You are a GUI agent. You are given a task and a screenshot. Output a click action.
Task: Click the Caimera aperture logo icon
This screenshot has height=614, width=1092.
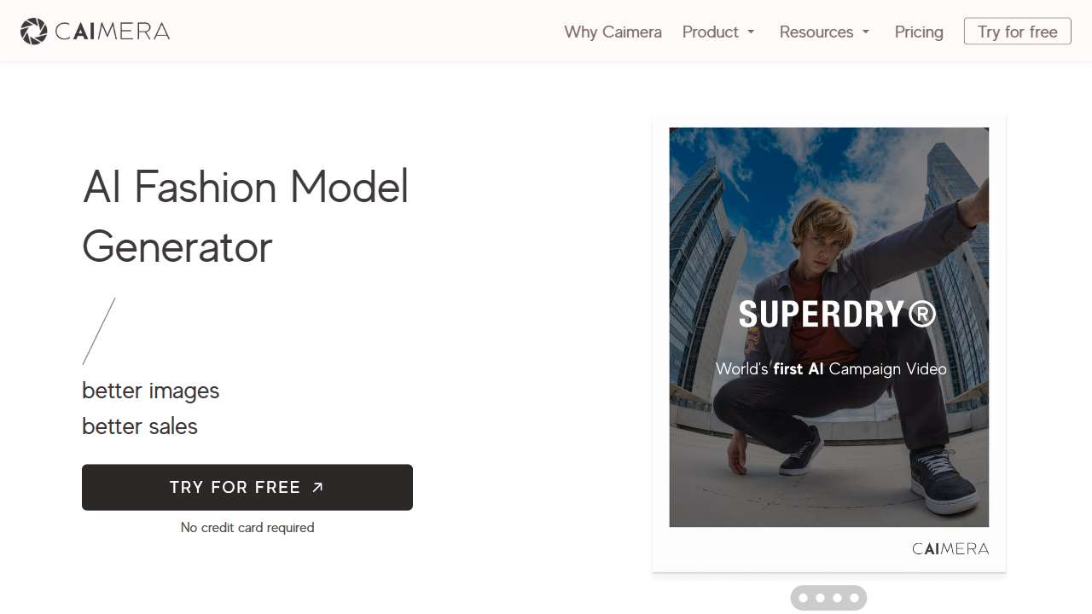pos(33,32)
